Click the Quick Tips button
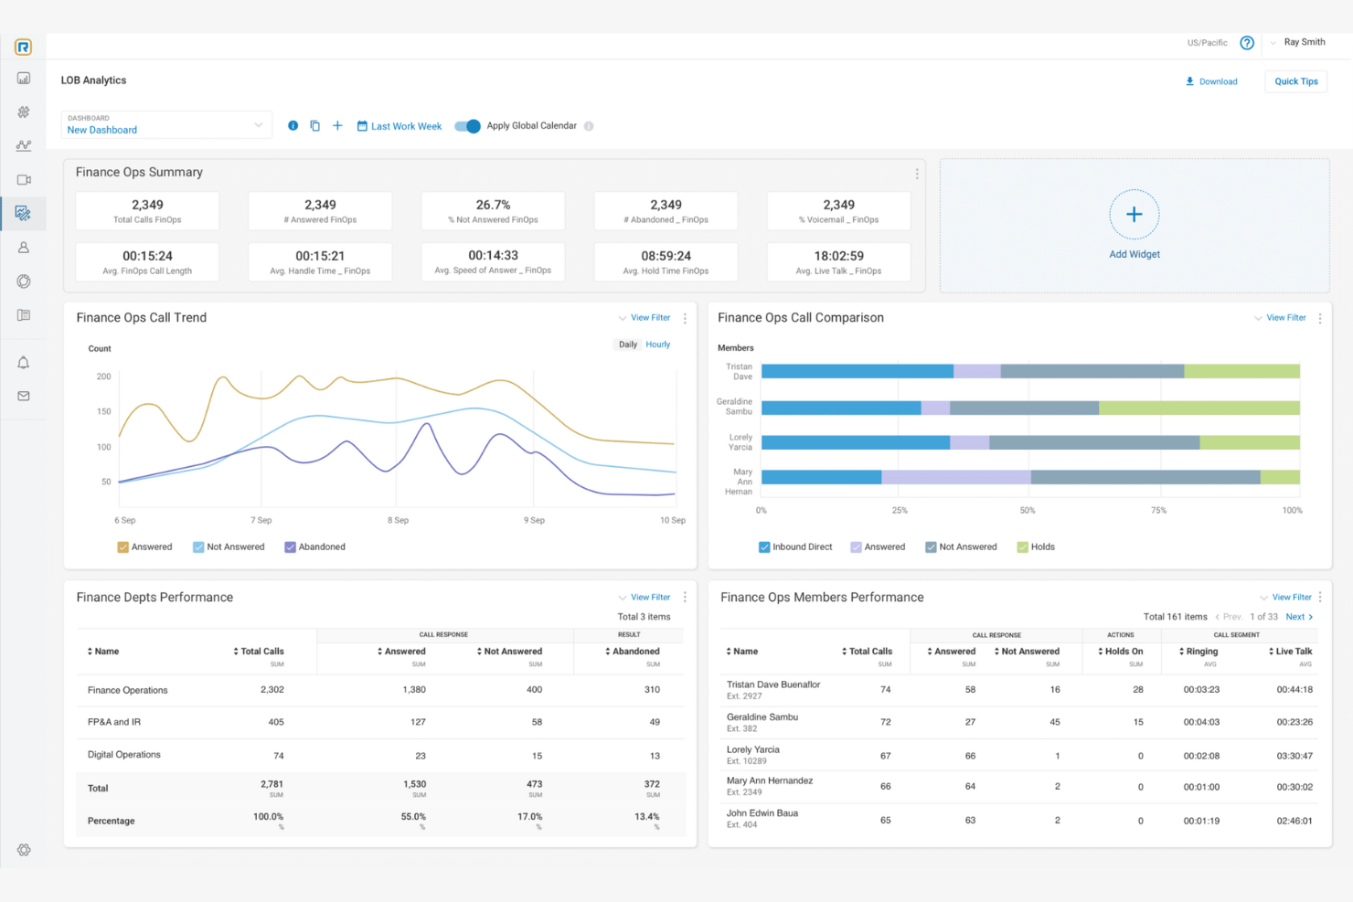The image size is (1353, 902). point(1295,81)
